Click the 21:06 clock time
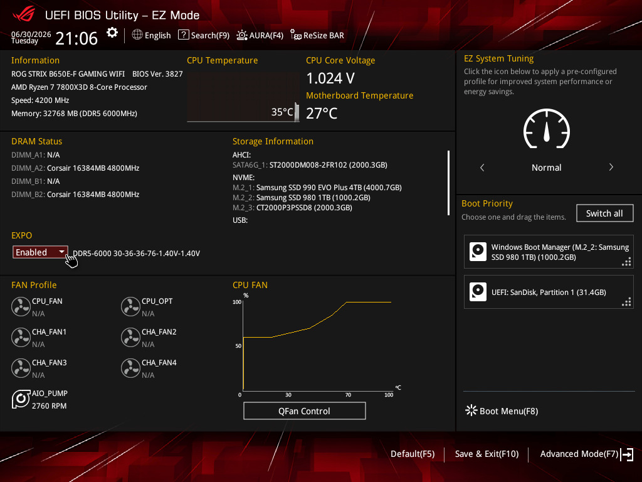Viewport: 642px width, 482px height. tap(76, 38)
